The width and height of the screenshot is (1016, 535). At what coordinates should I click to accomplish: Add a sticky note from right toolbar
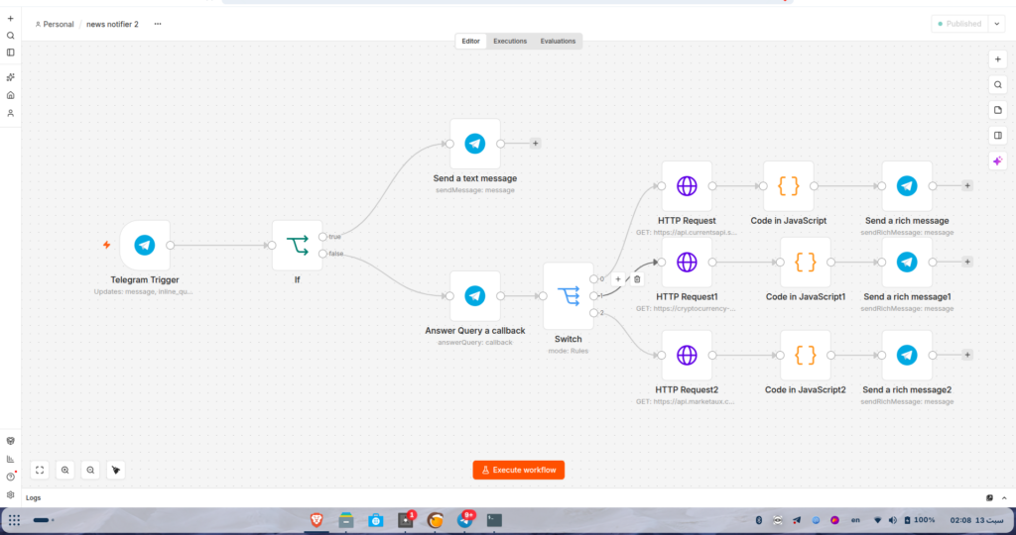pyautogui.click(x=998, y=110)
